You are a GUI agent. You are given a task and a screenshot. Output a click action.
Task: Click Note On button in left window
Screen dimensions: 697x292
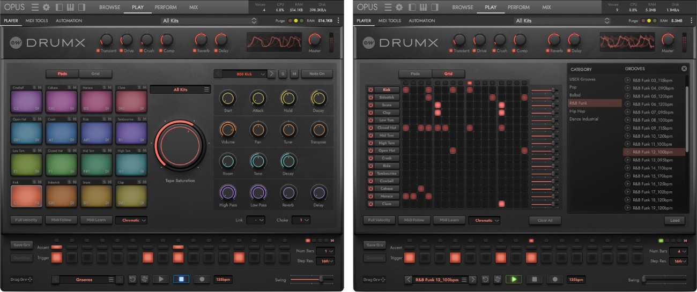click(317, 74)
